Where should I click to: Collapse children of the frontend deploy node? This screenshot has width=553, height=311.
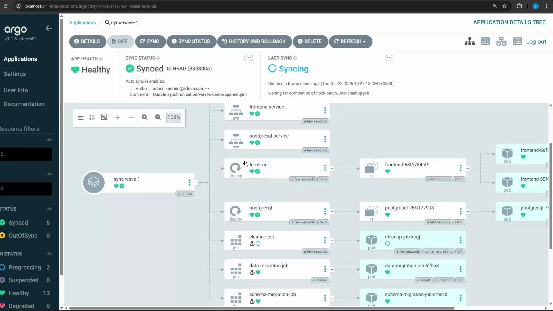click(332, 168)
